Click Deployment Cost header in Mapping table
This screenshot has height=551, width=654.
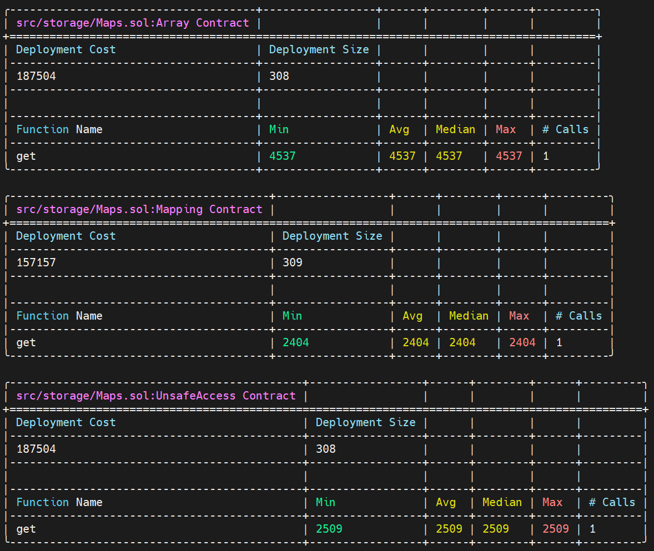tap(66, 236)
